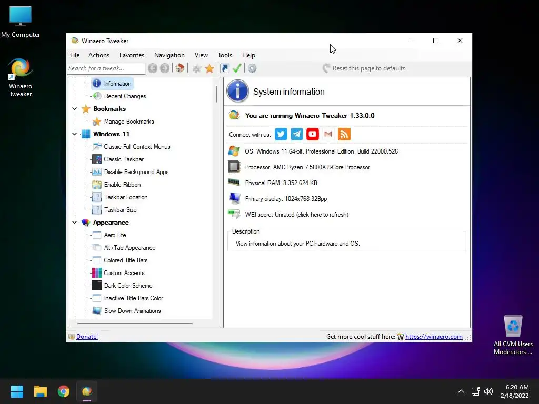Select Enable Ribbon tweak
The height and width of the screenshot is (404, 539).
122,185
